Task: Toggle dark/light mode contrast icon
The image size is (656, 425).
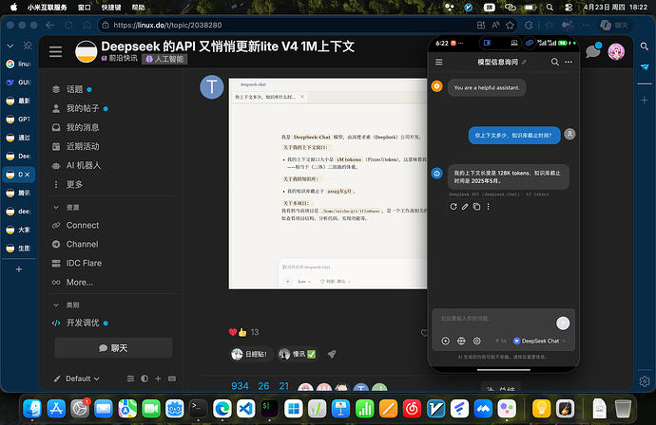Action: [x=145, y=379]
